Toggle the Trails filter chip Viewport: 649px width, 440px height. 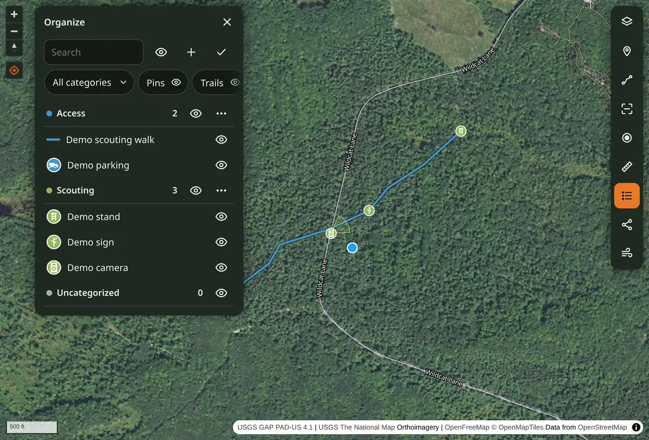[218, 82]
